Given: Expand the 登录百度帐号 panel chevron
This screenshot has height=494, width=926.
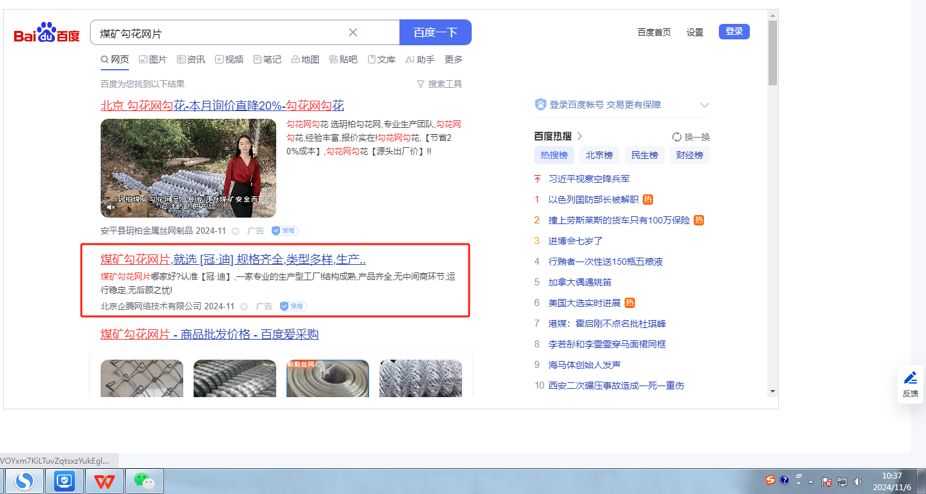Looking at the screenshot, I should pos(705,105).
